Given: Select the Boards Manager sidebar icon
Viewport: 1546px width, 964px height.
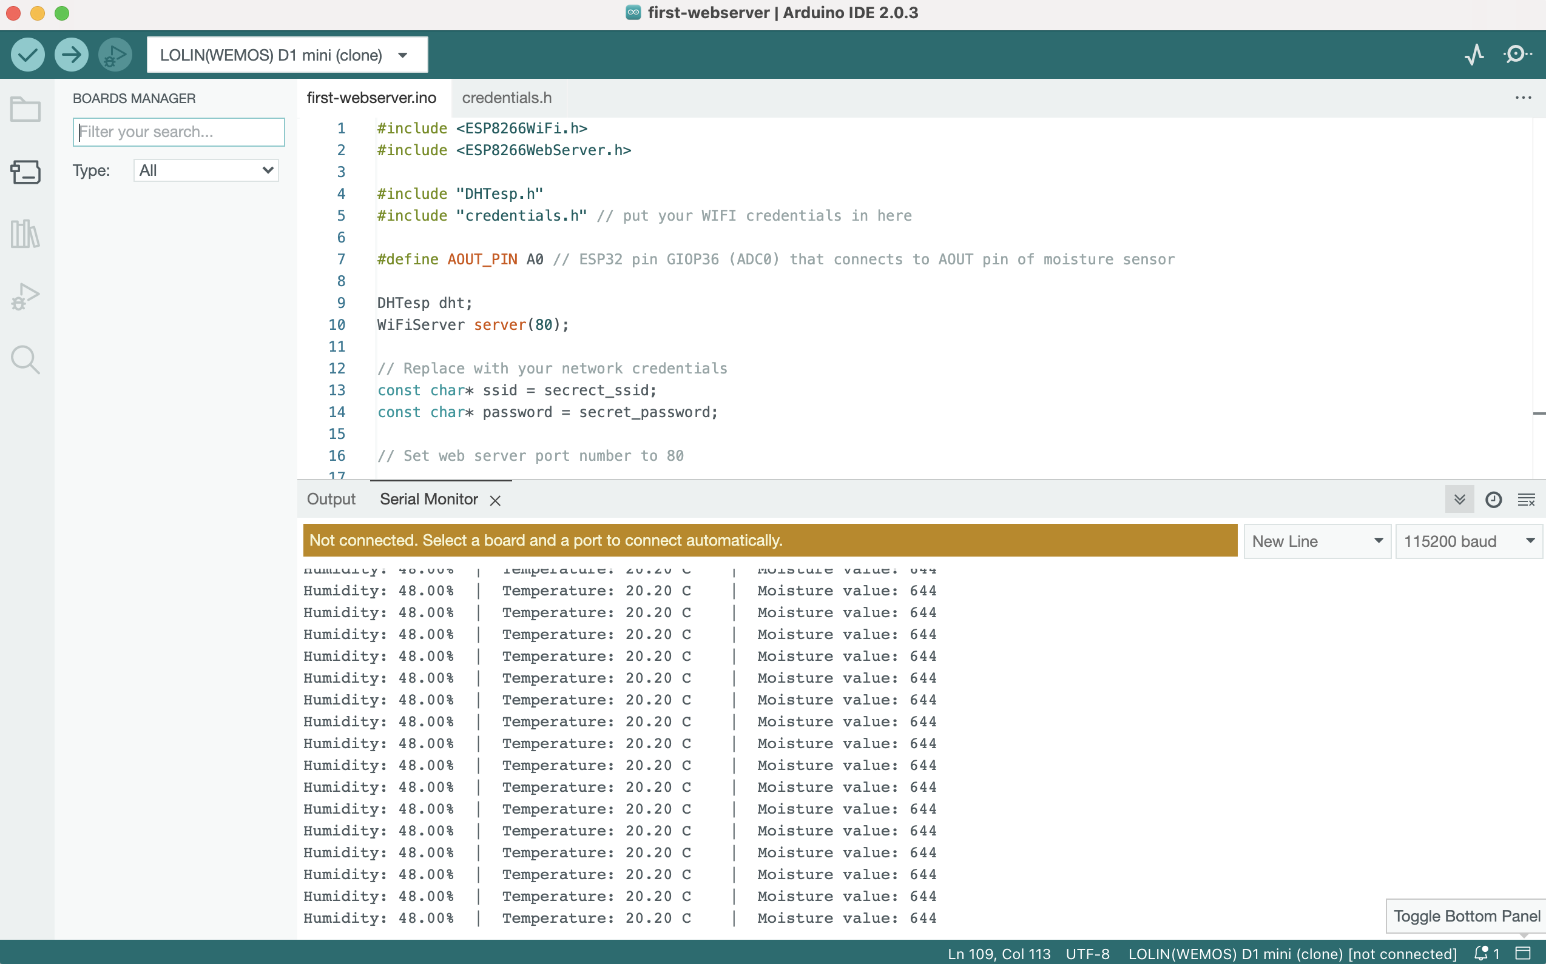Looking at the screenshot, I should 25,172.
